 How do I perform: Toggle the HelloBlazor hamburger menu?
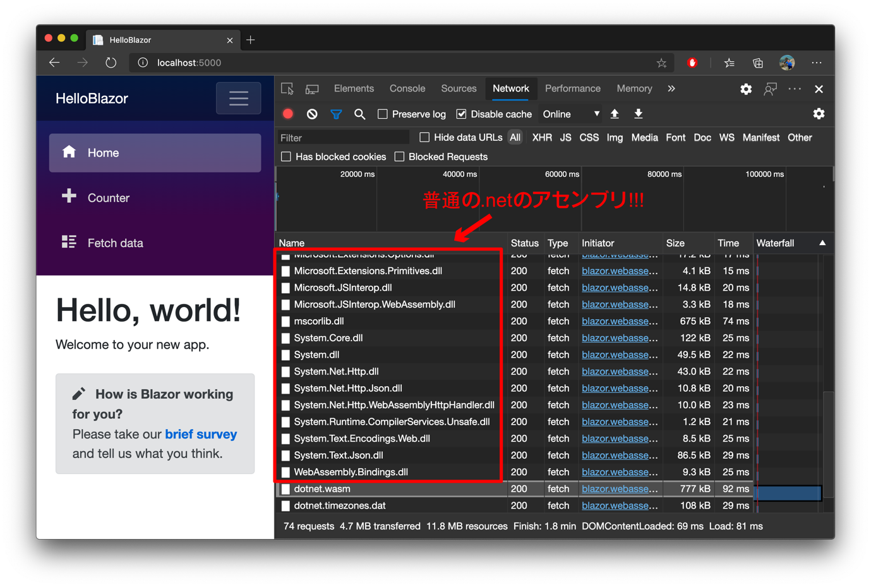tap(238, 99)
